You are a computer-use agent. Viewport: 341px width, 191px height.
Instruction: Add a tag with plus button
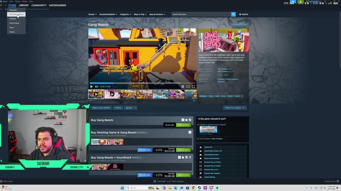[x=242, y=96]
